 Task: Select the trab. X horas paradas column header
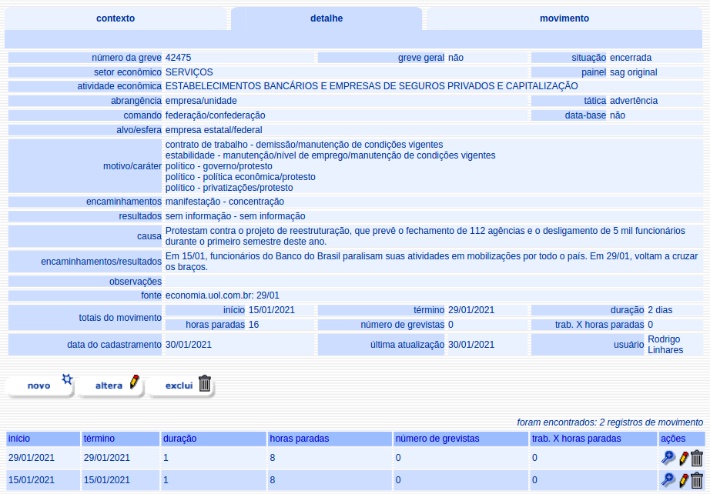pyautogui.click(x=594, y=439)
